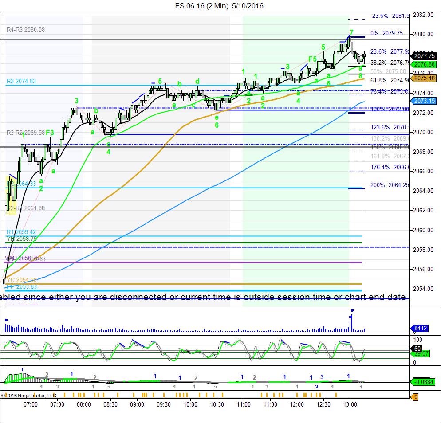Click the 100% 2072.00 Fibonacci label
The width and height of the screenshot is (441, 423).
[x=390, y=109]
